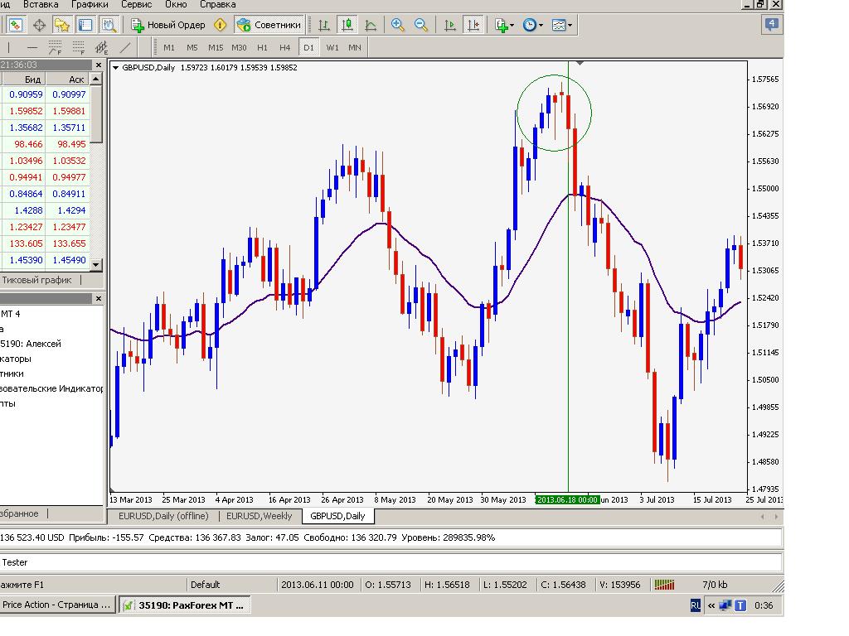Click the chart templates icon
This screenshot has width=849, height=636.
558,25
